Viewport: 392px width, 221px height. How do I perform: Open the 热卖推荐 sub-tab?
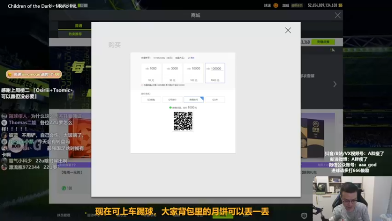tap(75, 34)
